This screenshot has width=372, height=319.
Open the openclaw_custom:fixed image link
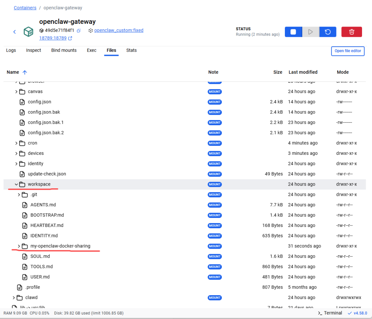(x=118, y=30)
